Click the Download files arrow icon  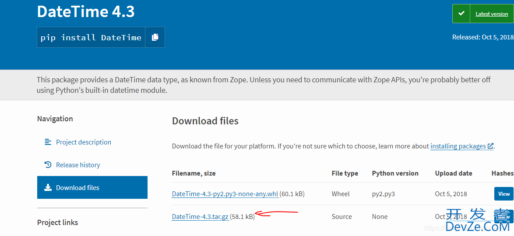pos(48,187)
